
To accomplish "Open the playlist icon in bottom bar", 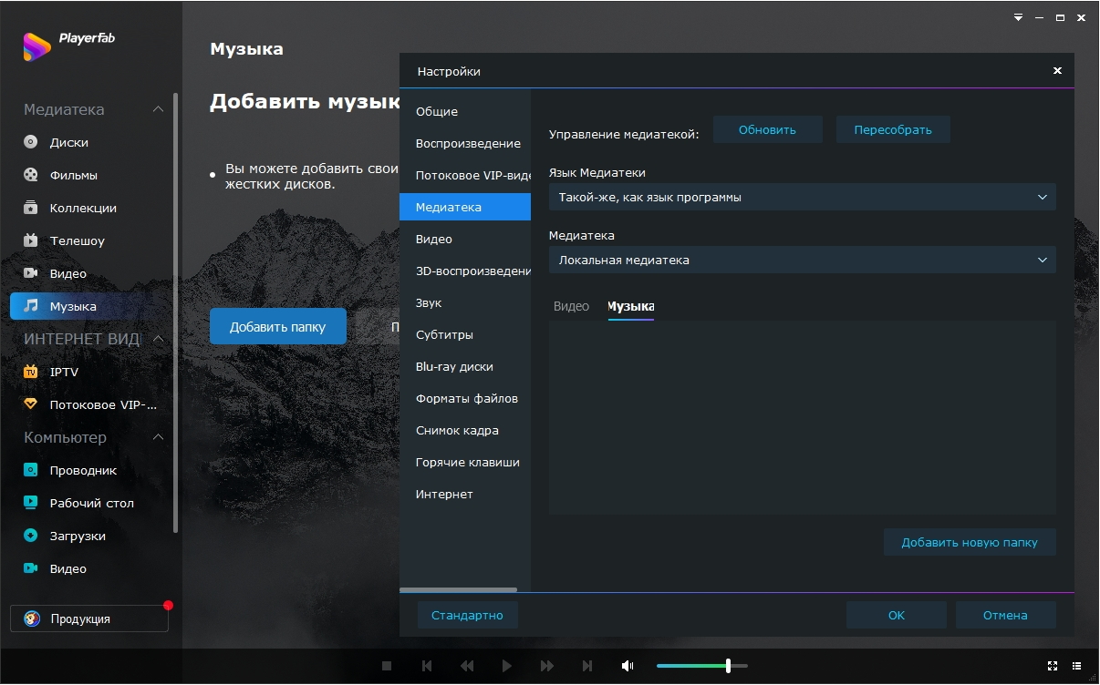I will 1077,666.
